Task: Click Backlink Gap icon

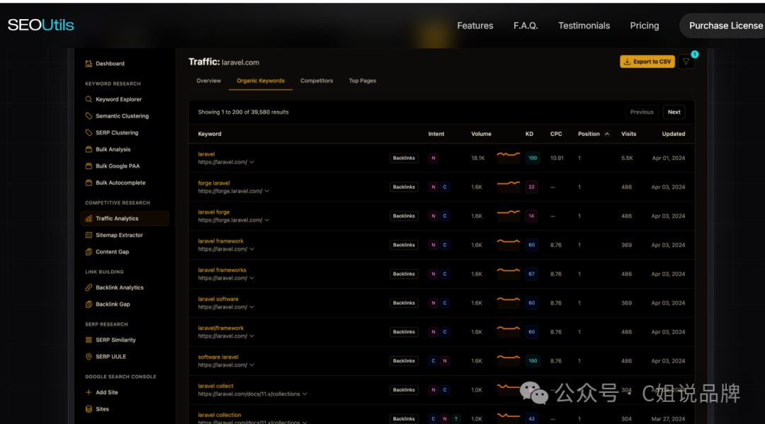Action: [x=89, y=304]
